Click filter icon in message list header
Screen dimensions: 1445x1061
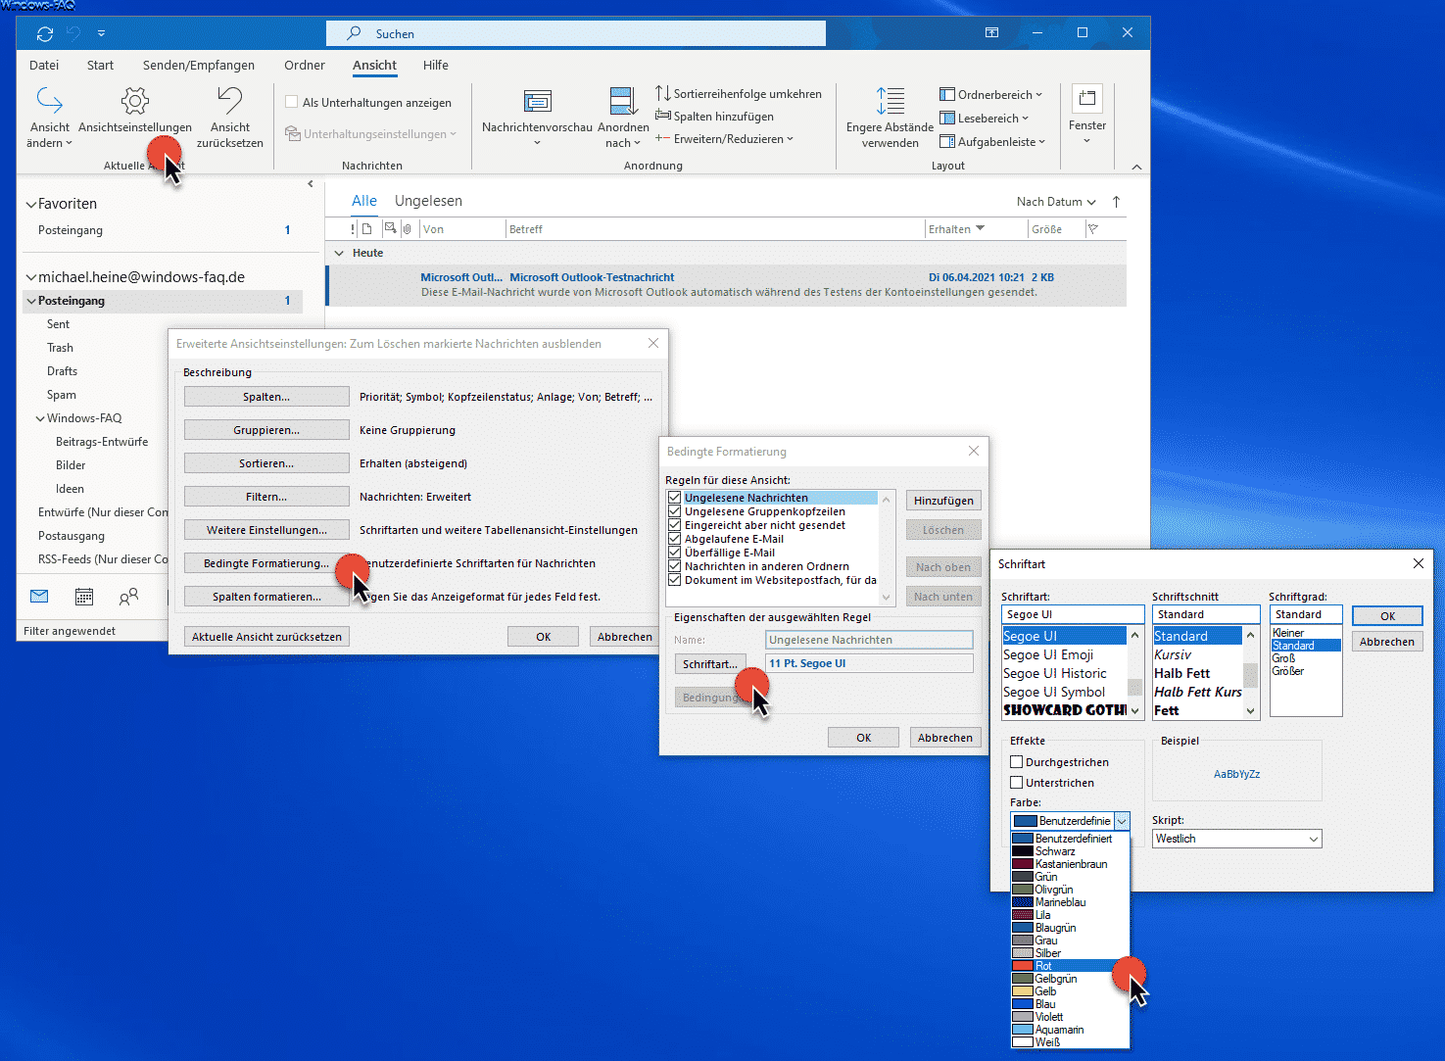1092,229
